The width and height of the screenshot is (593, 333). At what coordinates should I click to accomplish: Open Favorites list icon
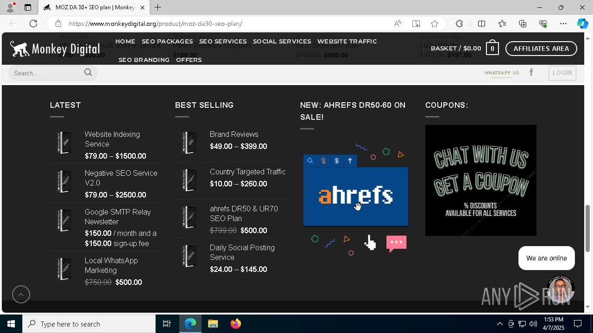[x=502, y=24]
